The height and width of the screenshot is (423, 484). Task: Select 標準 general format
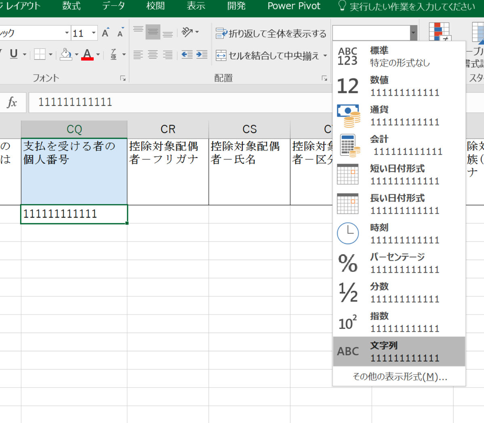pyautogui.click(x=399, y=57)
